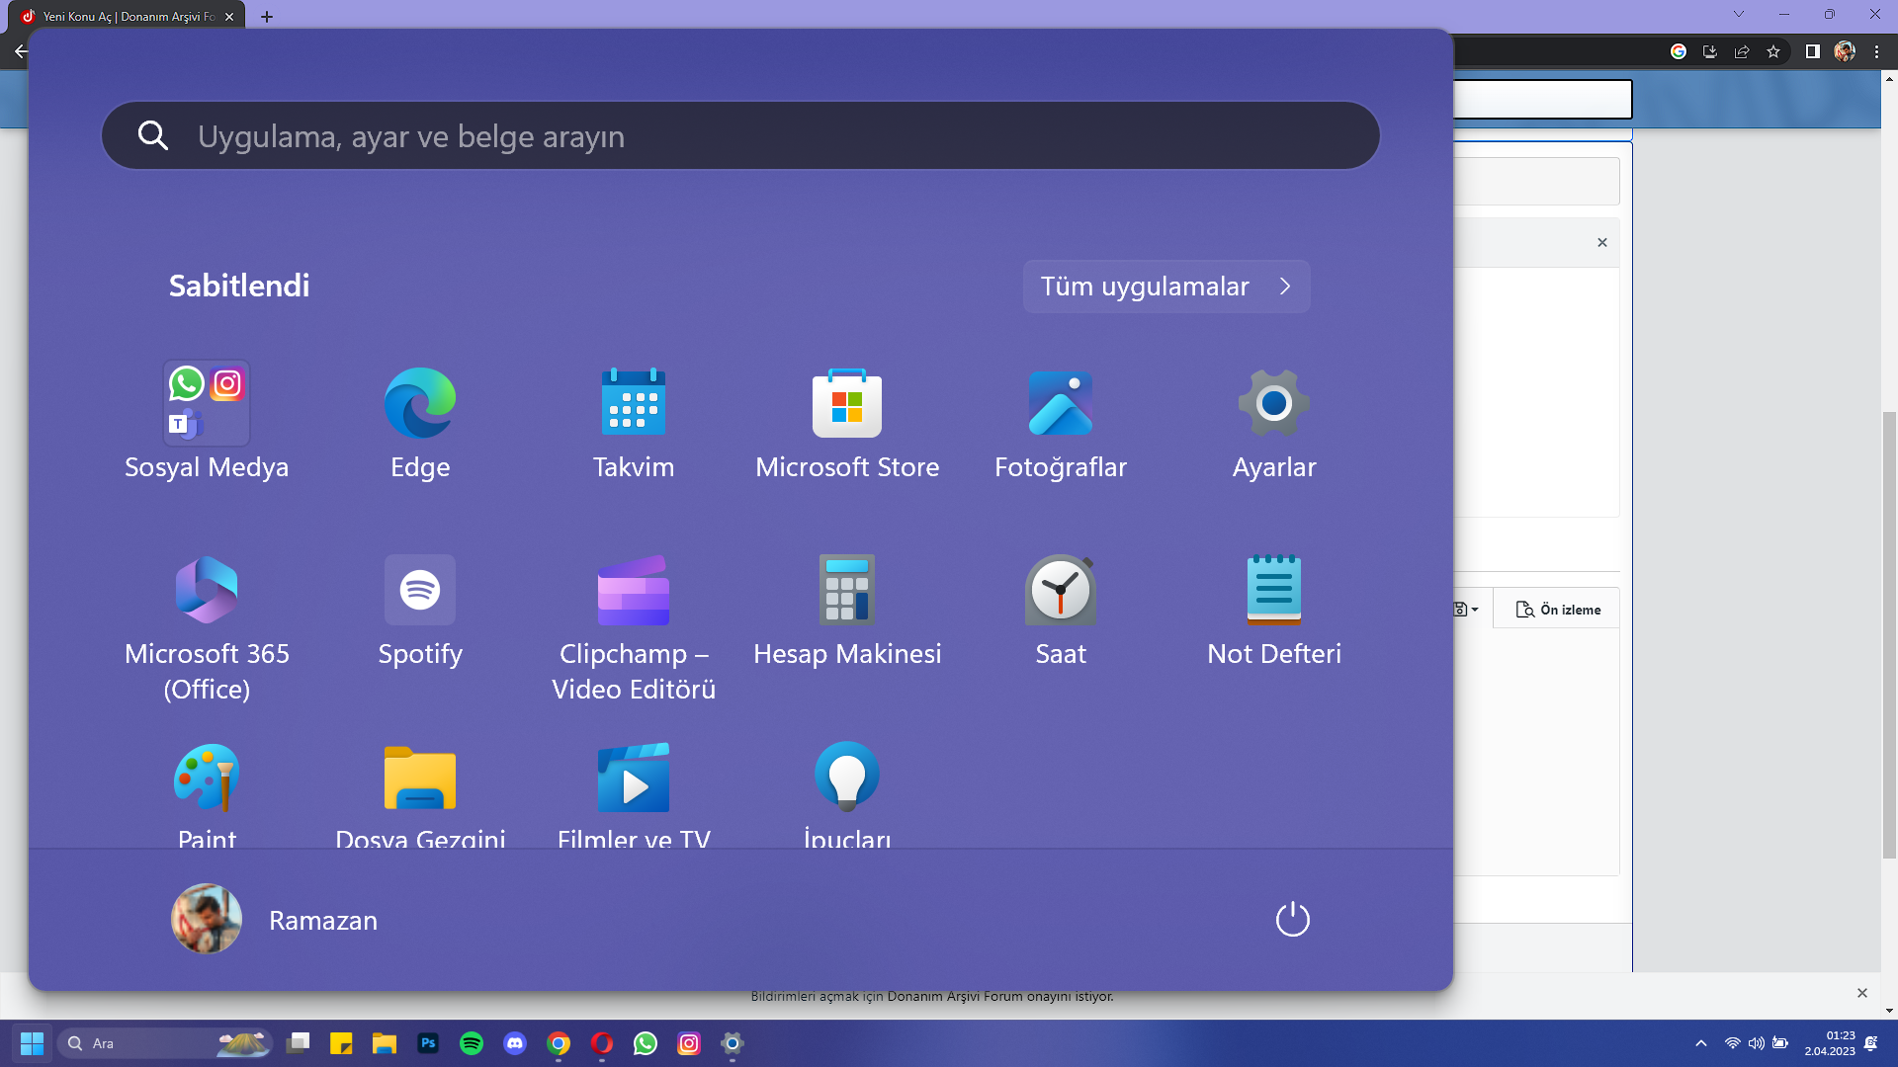Open WhatsApp from the taskbar
This screenshot has height=1067, width=1898.
[x=646, y=1043]
